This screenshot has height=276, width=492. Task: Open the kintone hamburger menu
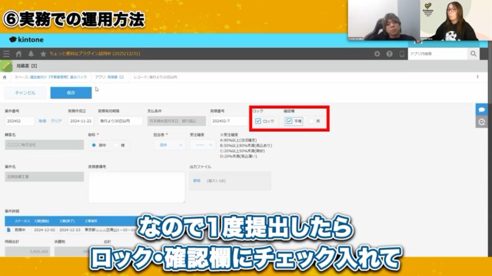(x=6, y=54)
